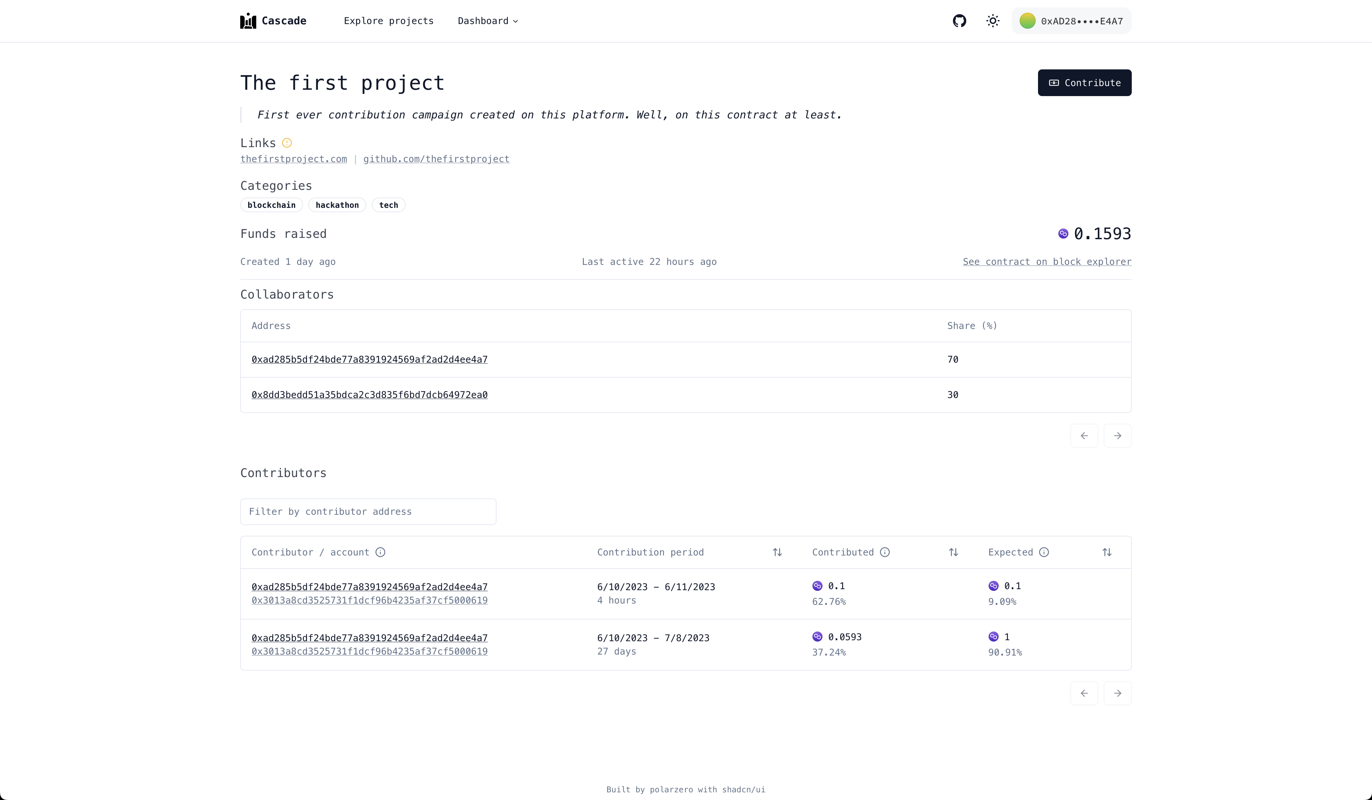Open wallet account 0xAD28••••E4A7 menu

(x=1071, y=21)
